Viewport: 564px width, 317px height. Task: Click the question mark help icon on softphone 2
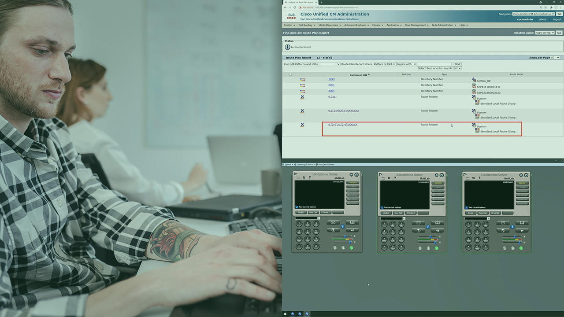click(394, 178)
